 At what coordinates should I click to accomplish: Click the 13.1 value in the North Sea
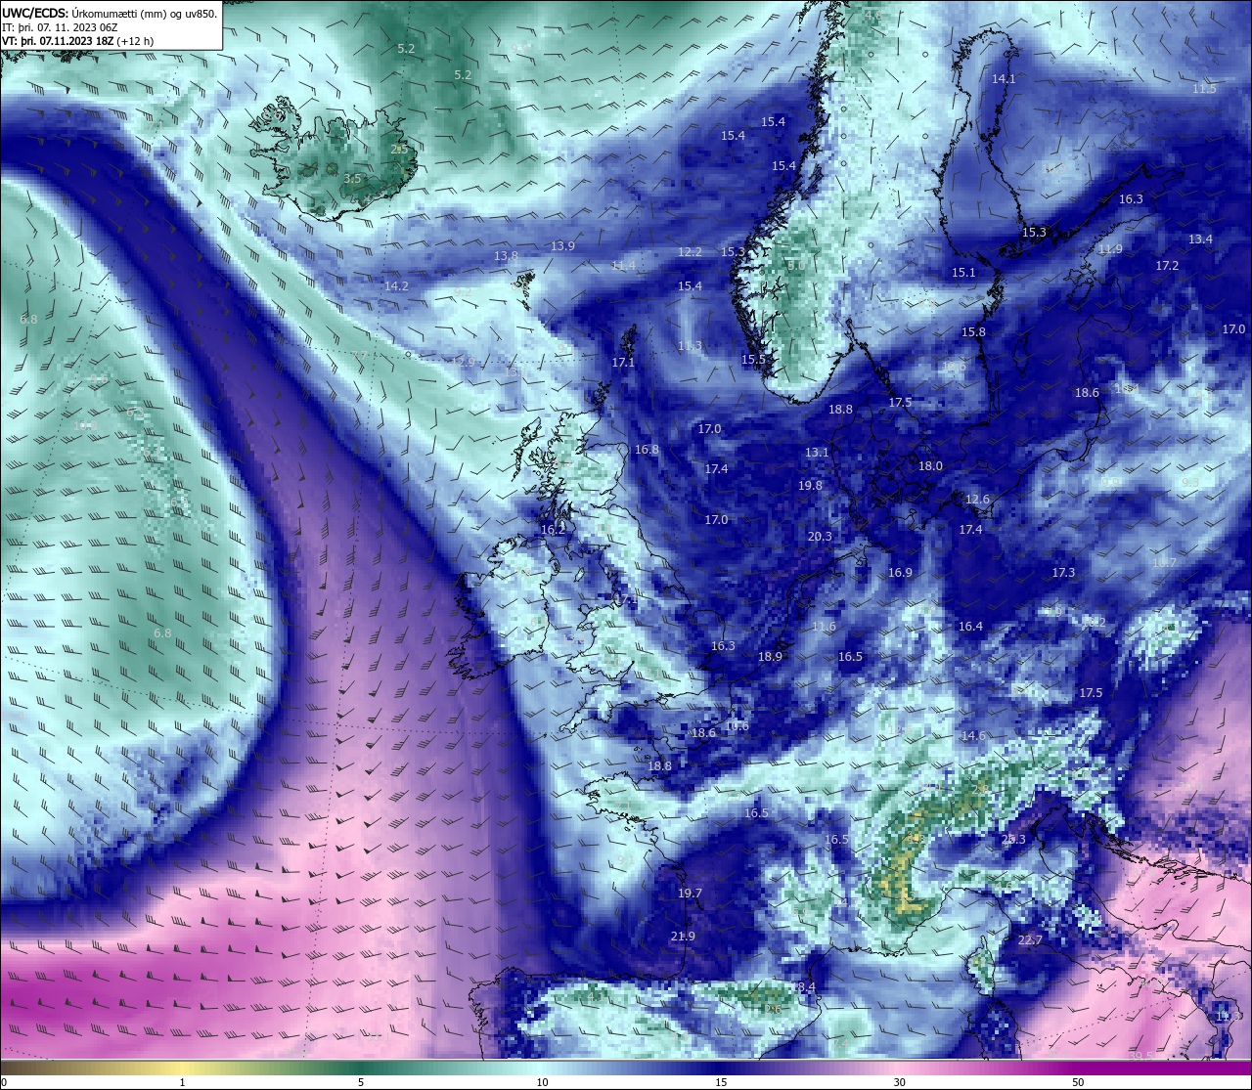coord(817,453)
